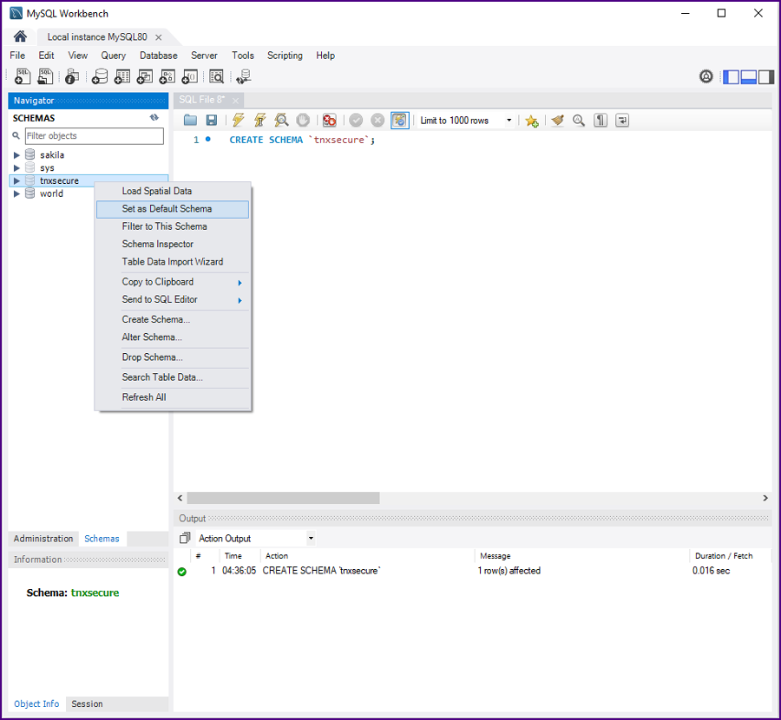Screen dimensions: 781x720
Task: Open the Database menu
Action: coord(159,56)
